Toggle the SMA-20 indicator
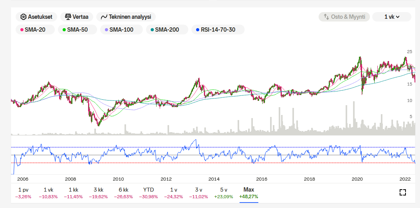420x208 pixels. (x=35, y=29)
